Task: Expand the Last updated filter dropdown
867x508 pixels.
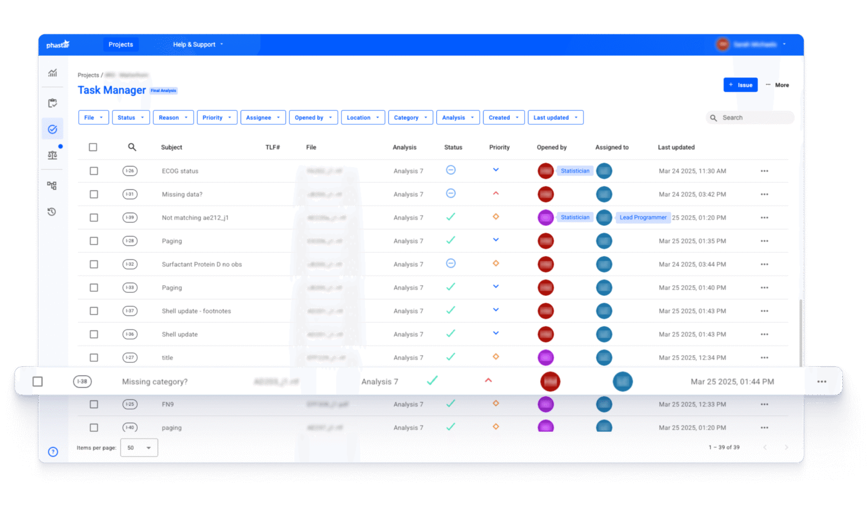Action: coord(555,117)
